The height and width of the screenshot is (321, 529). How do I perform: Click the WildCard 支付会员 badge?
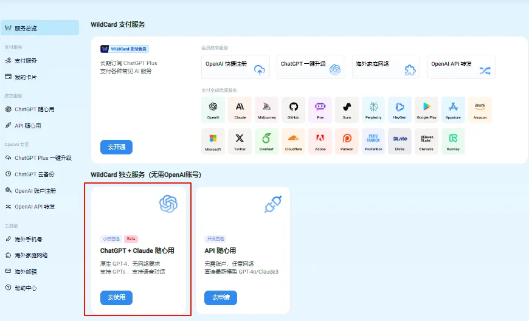point(125,49)
